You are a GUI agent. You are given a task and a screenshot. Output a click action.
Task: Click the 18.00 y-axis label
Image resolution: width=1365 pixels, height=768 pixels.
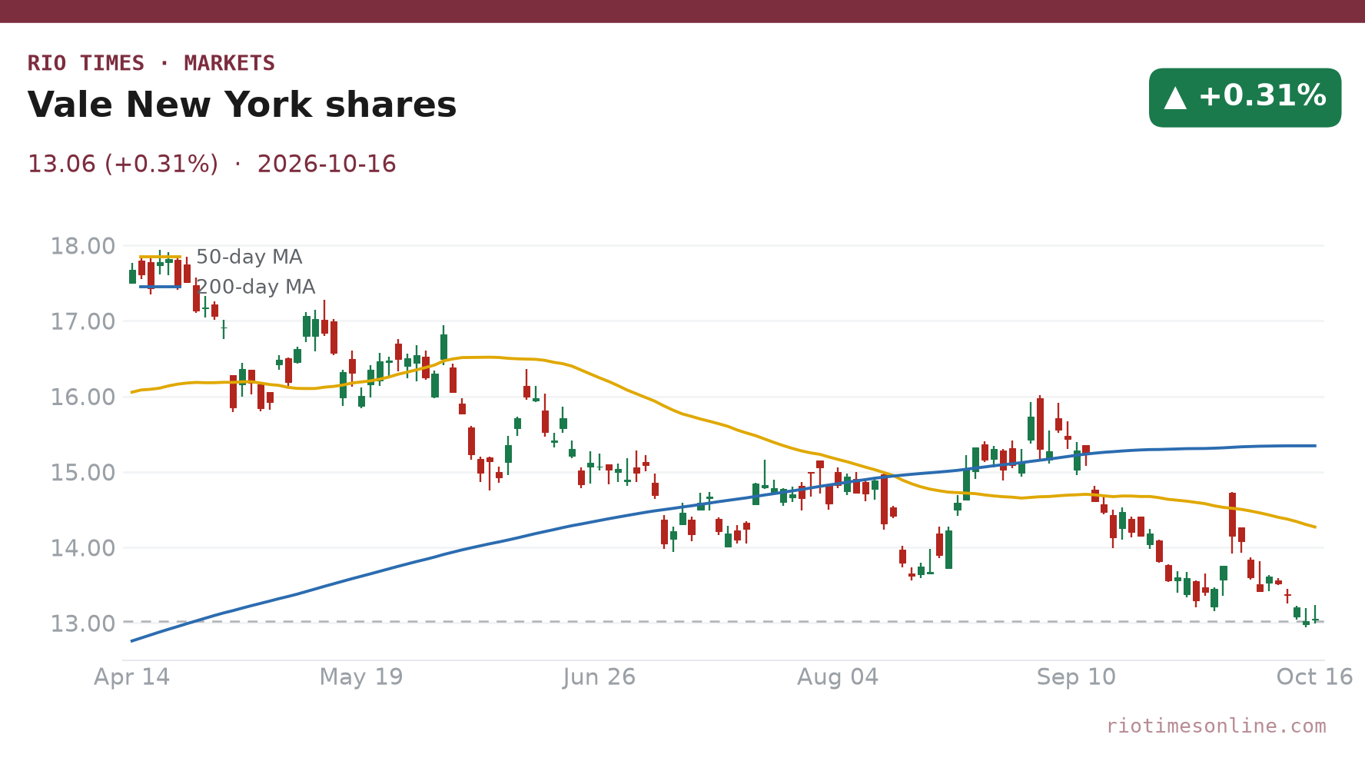pyautogui.click(x=83, y=247)
